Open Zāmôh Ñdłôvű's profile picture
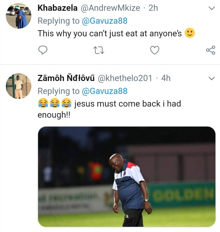The image size is (220, 232). pyautogui.click(x=18, y=86)
